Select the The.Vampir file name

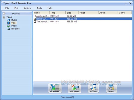[x=43, y=21]
